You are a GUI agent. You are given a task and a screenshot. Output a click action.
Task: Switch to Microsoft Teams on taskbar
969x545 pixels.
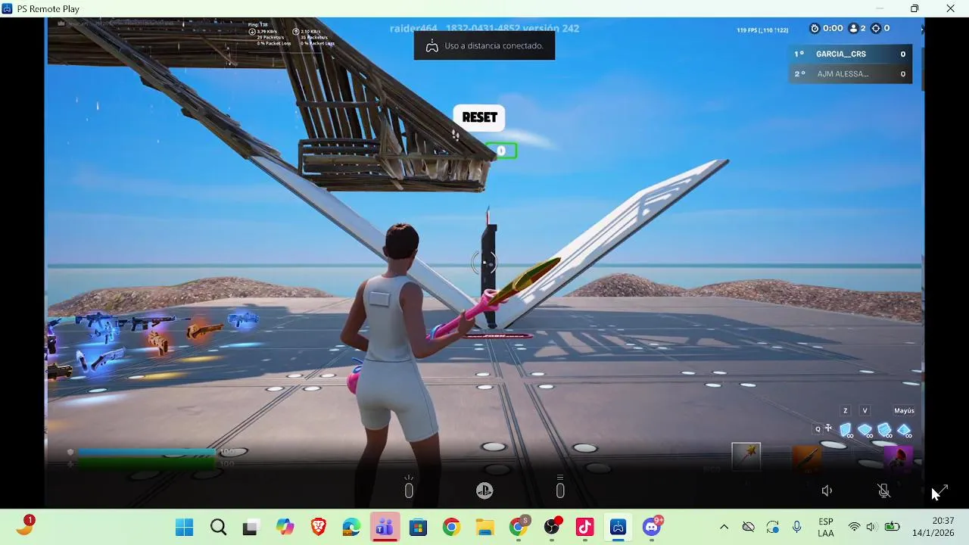(385, 528)
